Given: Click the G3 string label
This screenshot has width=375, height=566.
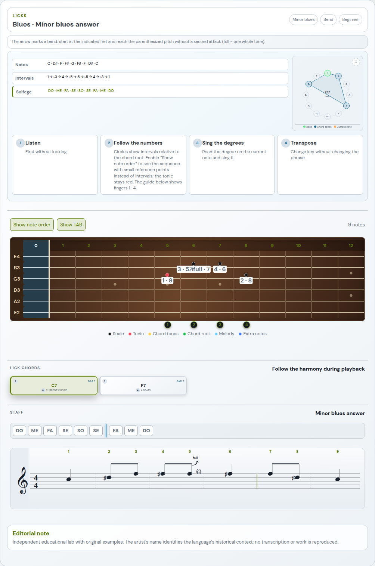Looking at the screenshot, I should pos(17,279).
